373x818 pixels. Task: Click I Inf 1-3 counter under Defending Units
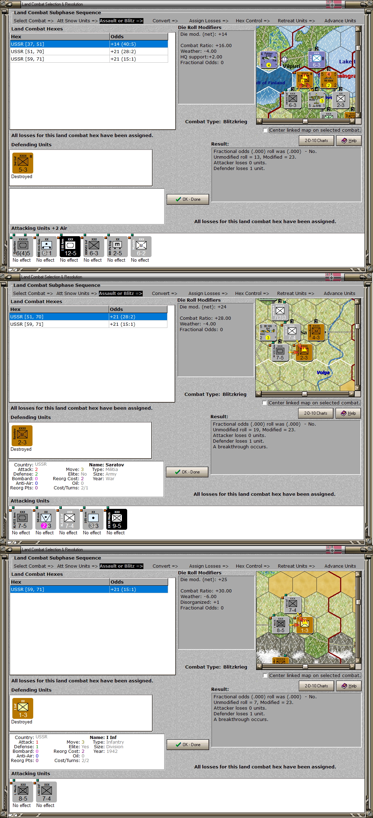tap(23, 708)
